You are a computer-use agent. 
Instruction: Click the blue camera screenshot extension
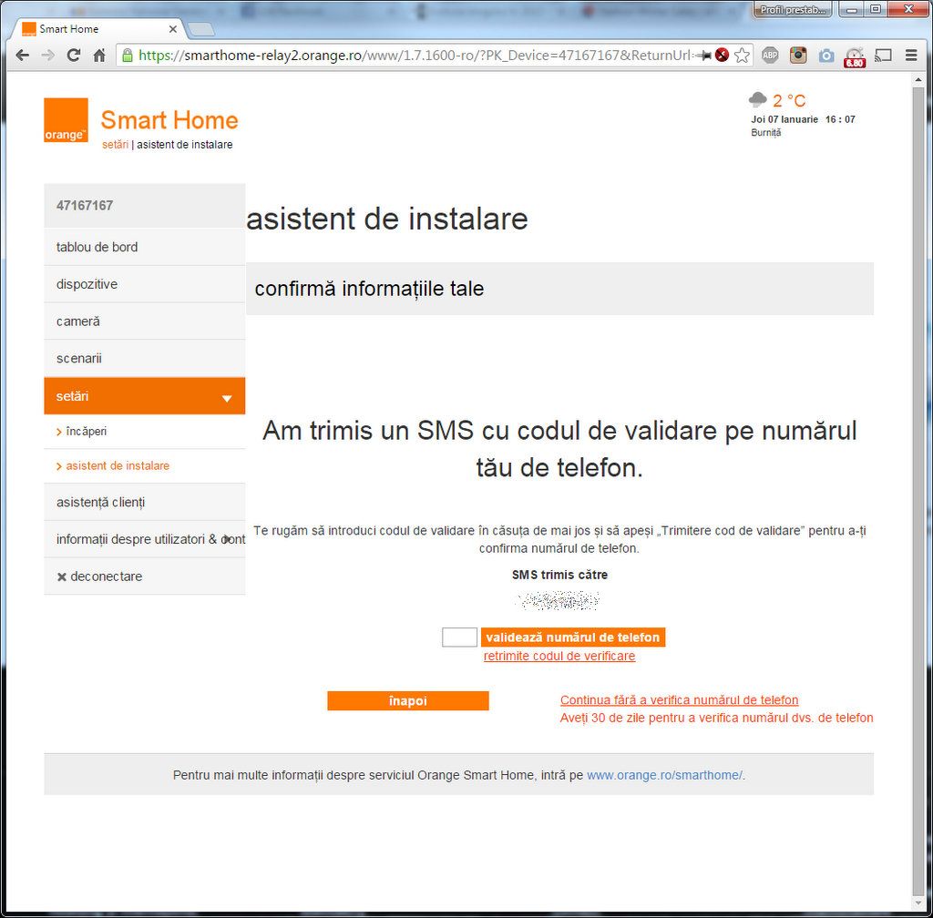[825, 56]
